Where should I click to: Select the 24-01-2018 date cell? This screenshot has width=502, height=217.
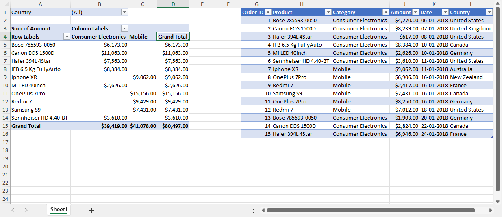[434, 134]
